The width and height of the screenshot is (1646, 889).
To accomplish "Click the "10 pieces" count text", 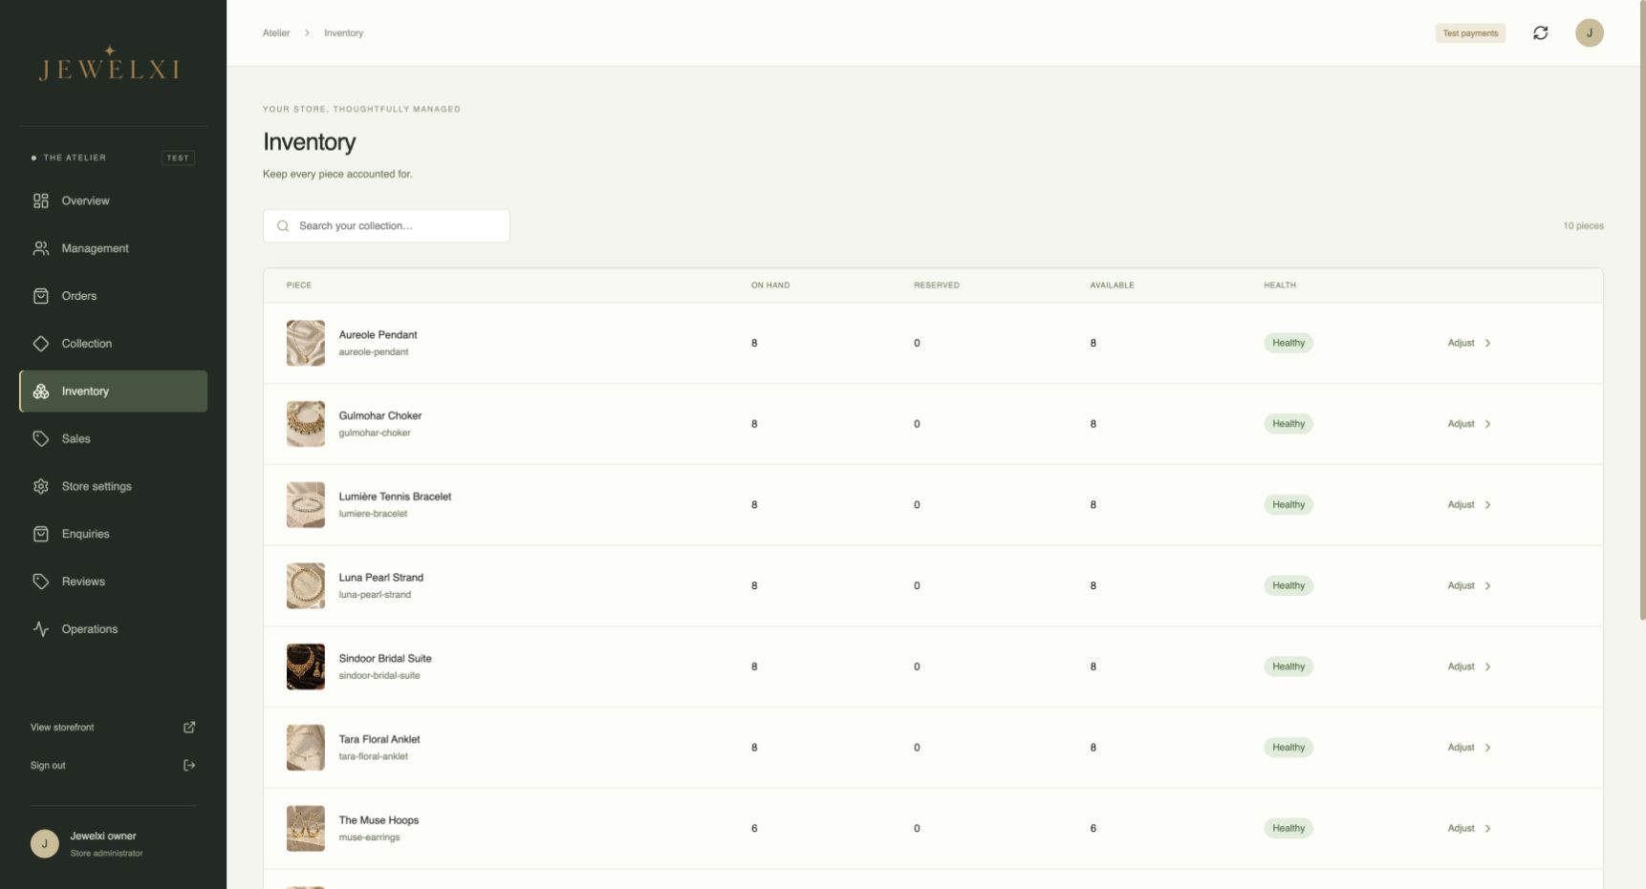I will tap(1583, 226).
